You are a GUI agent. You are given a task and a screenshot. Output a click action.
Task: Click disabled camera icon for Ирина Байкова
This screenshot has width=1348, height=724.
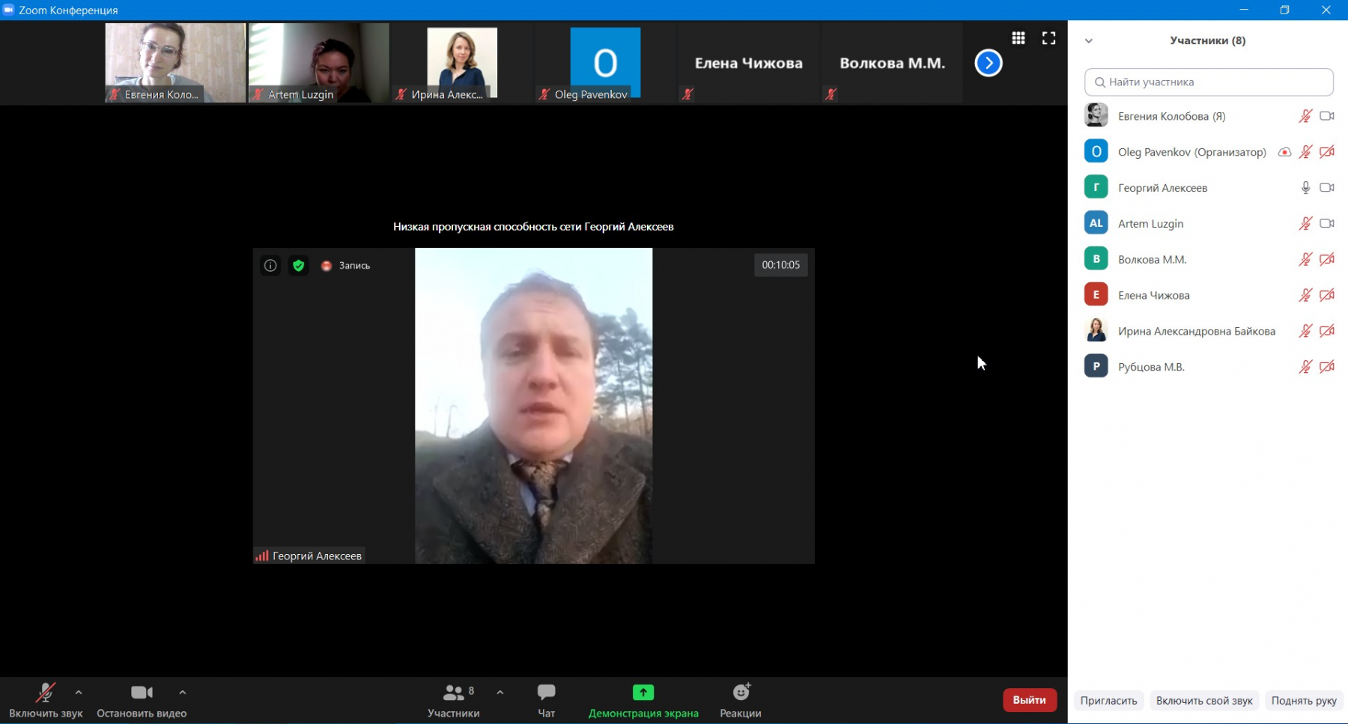pyautogui.click(x=1327, y=331)
